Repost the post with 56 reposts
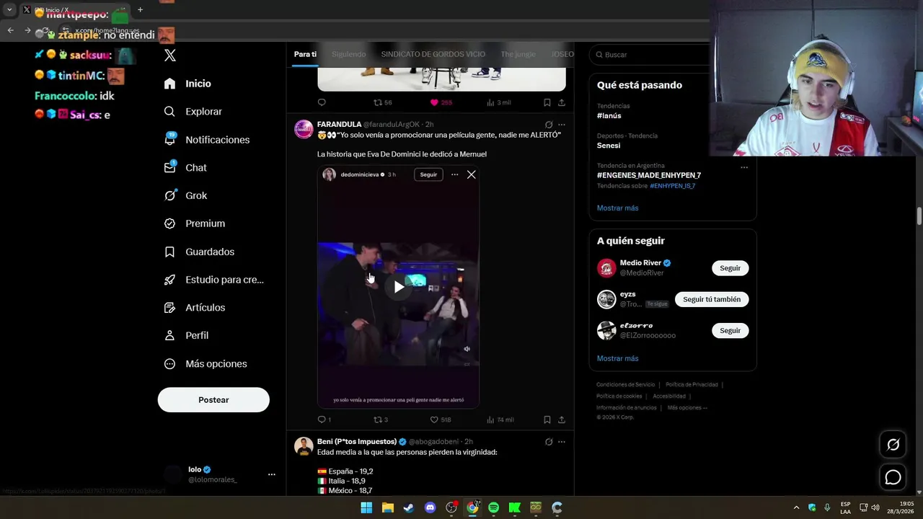Viewport: 923px width, 519px height. coord(382,102)
